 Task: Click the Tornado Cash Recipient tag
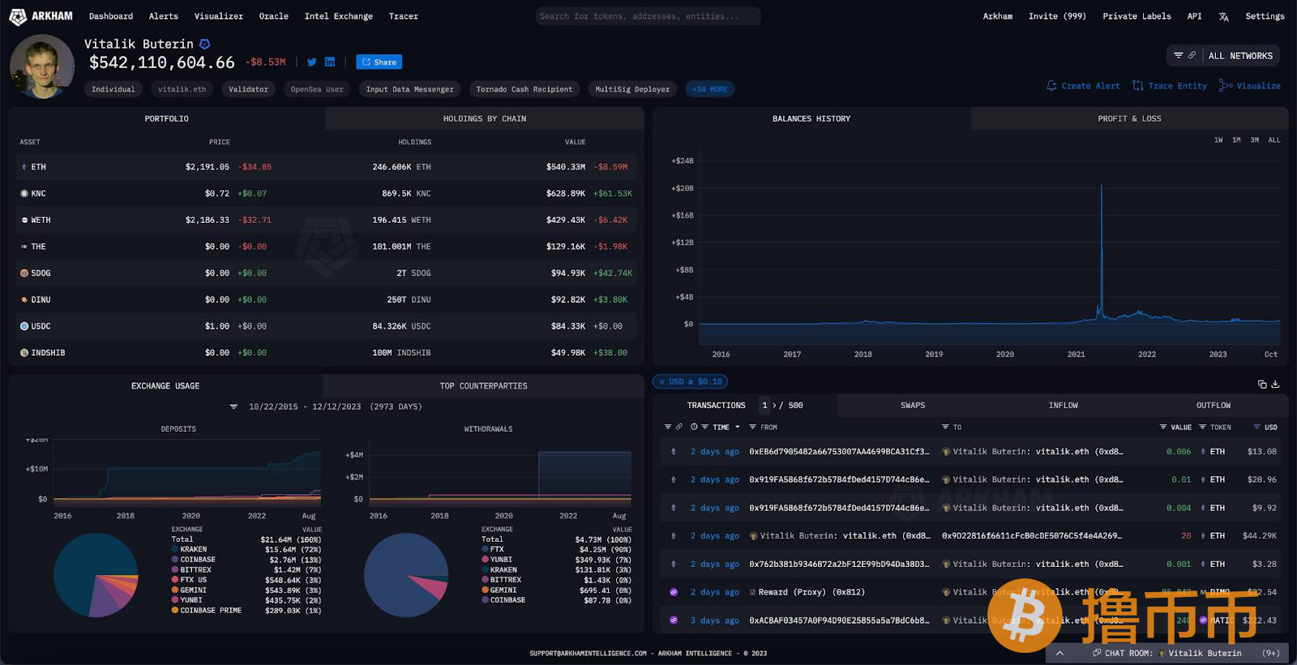coord(524,89)
